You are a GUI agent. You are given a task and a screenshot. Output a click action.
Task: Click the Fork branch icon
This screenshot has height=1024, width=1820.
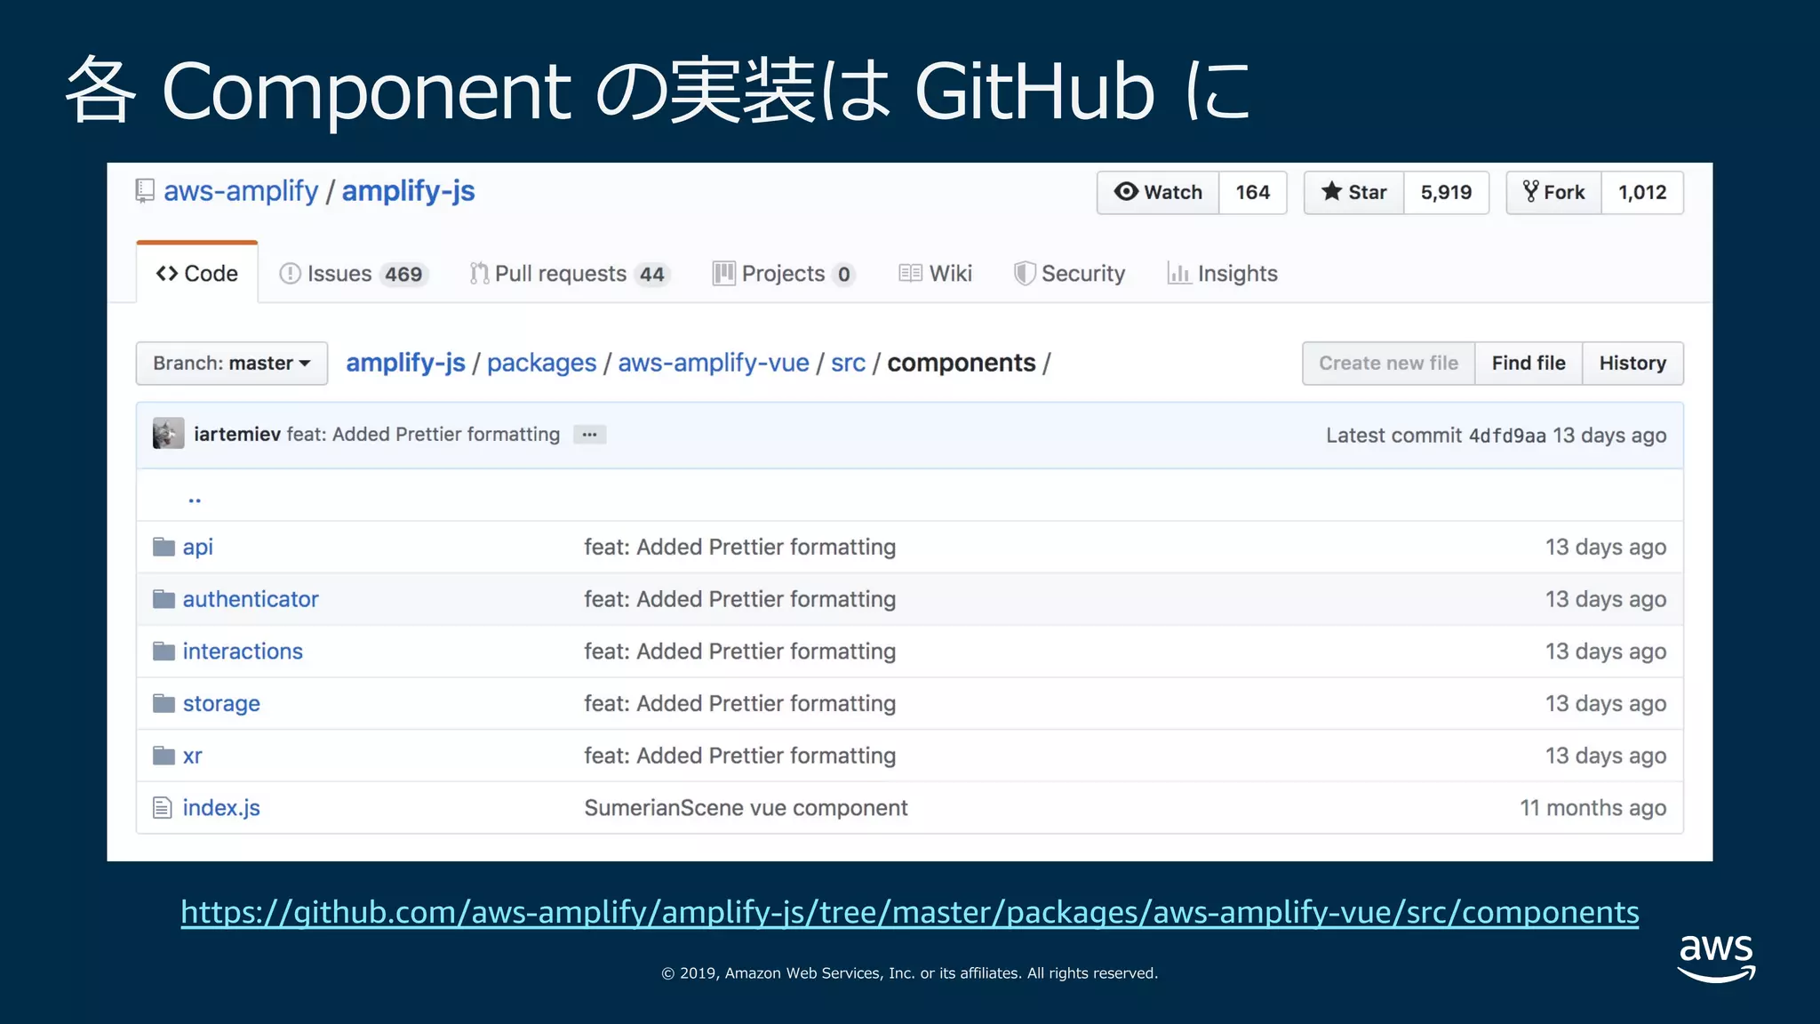(1530, 192)
